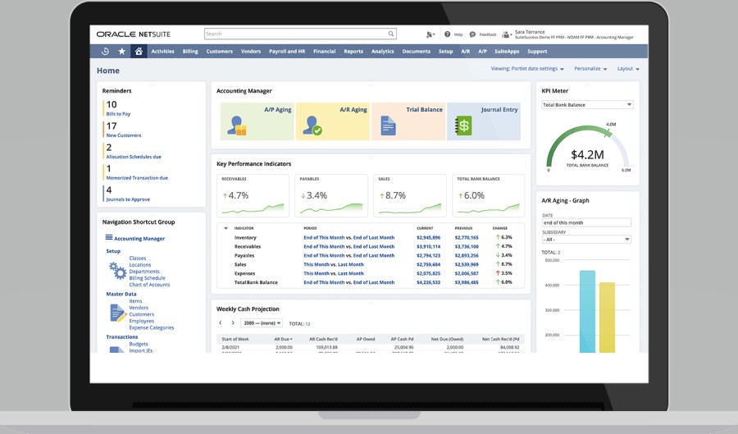
Task: Click the Trial Balance tile
Action: (408, 121)
